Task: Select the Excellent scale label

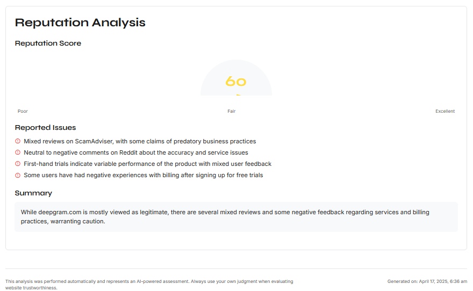Action: 445,111
